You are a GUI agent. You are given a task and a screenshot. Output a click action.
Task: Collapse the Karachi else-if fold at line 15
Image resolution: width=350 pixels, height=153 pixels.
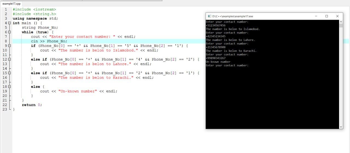(10, 73)
